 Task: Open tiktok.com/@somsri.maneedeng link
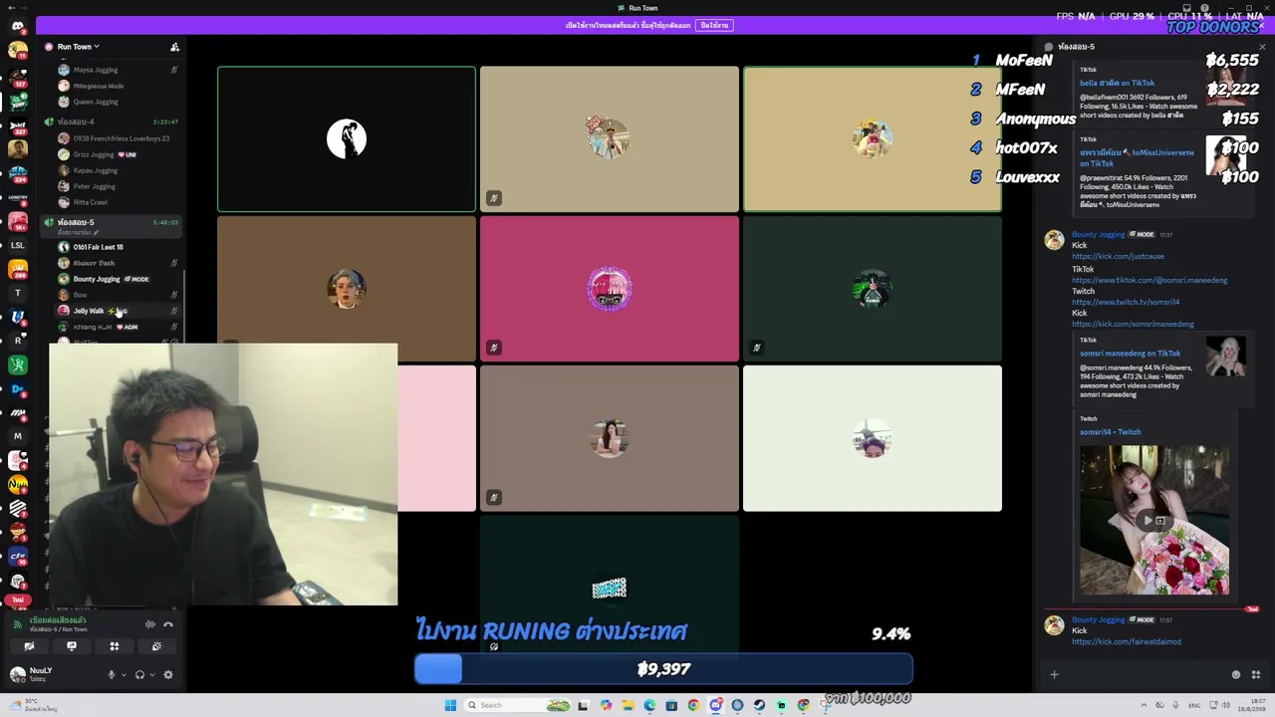pyautogui.click(x=1149, y=280)
